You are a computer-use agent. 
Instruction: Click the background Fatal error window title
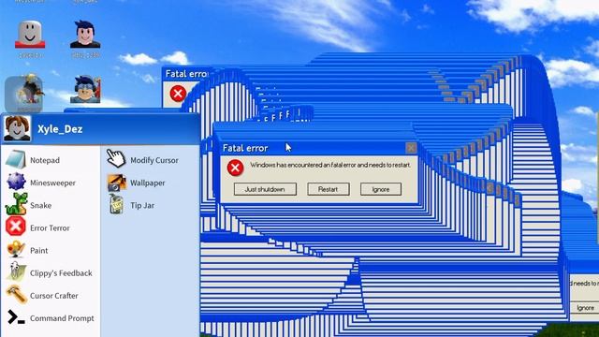186,74
